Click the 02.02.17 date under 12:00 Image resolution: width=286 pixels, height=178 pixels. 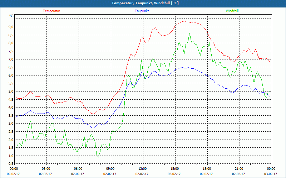coord(142,174)
